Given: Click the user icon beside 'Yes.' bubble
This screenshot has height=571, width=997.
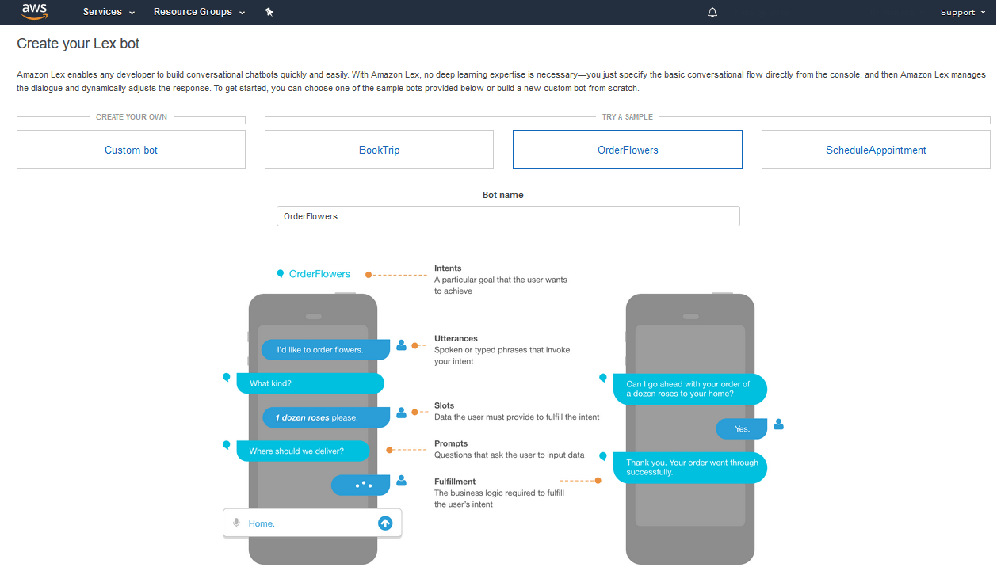Looking at the screenshot, I should (778, 424).
